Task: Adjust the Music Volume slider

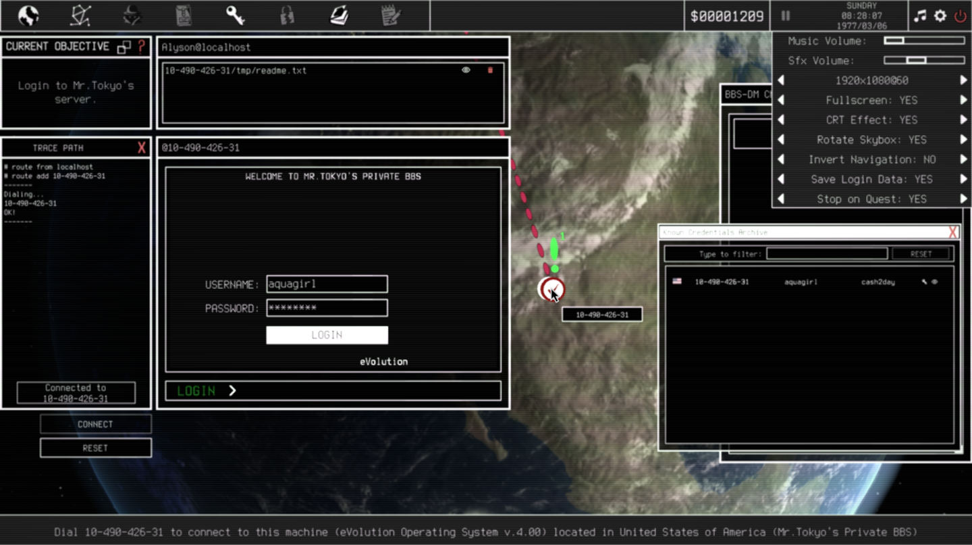Action: click(x=924, y=41)
